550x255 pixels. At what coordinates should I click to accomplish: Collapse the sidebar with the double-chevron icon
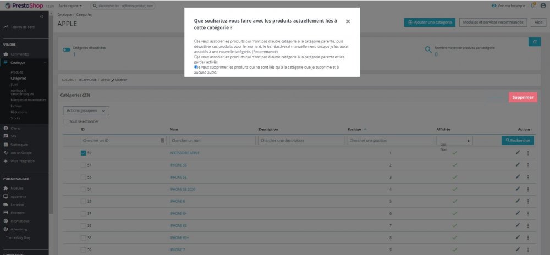click(42, 16)
